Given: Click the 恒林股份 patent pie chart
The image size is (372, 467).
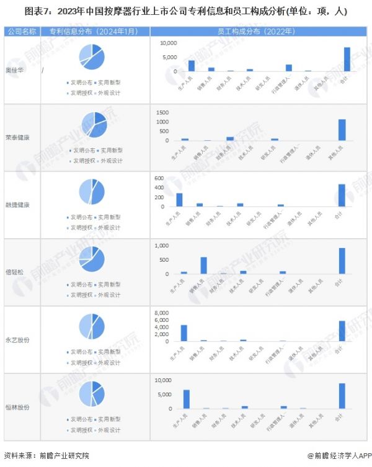Looking at the screenshot, I should point(92,394).
